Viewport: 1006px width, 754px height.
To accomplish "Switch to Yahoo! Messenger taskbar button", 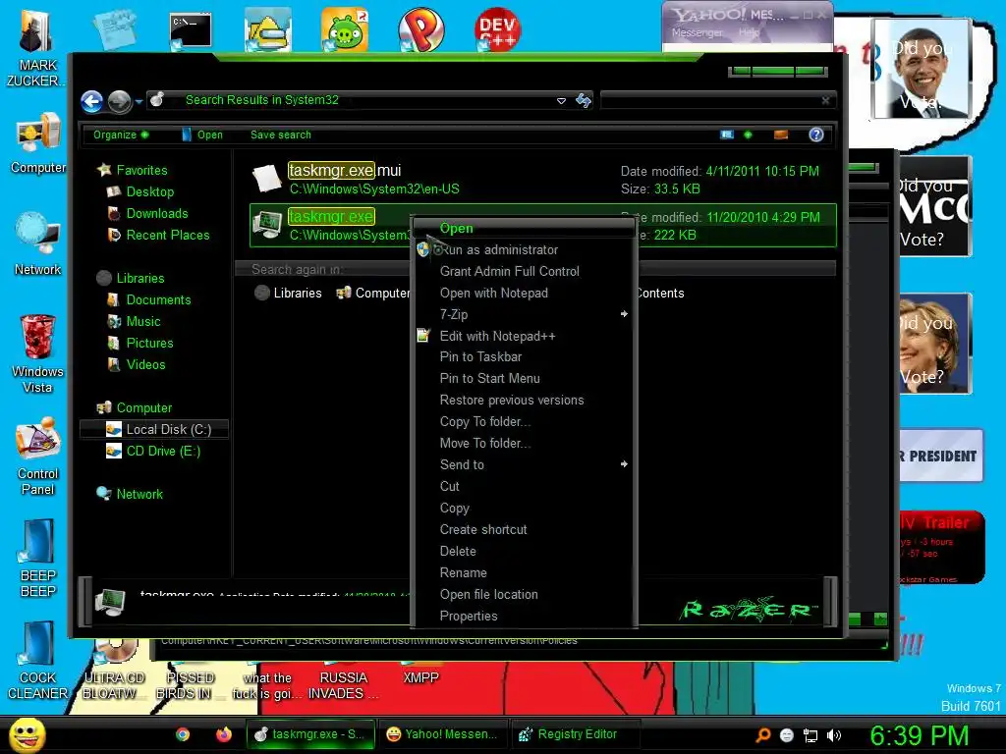I will 443,734.
